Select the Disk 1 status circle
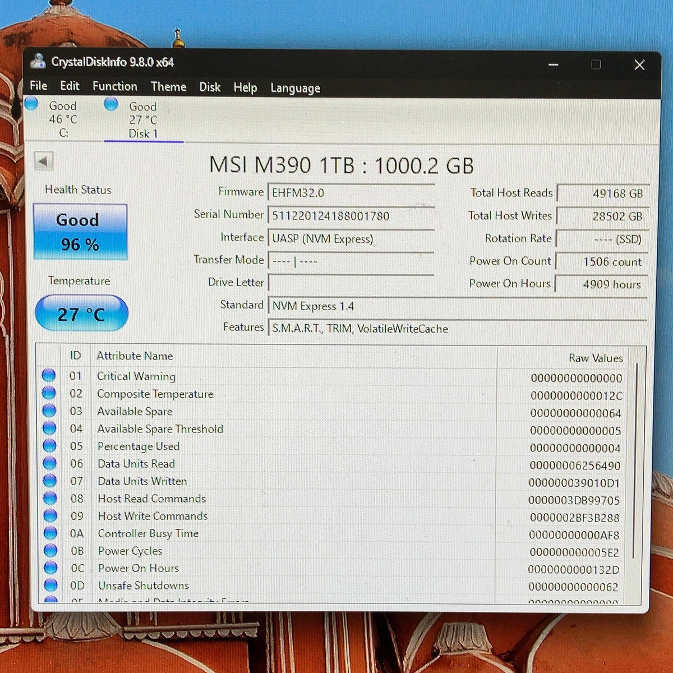The image size is (673, 673). pyautogui.click(x=111, y=104)
